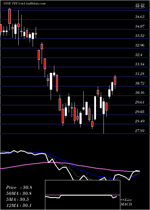Click the tall red candlestick near 35.32
The image size is (150, 210).
click(10, 16)
